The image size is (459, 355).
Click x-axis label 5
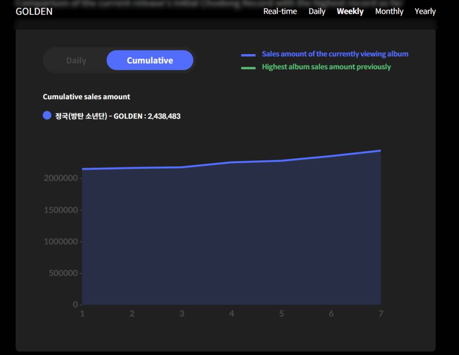tap(281, 314)
